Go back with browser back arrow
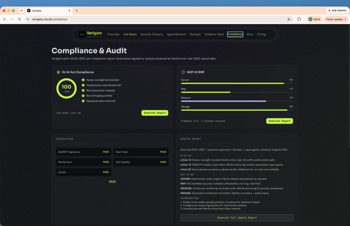This screenshot has width=350, height=226. [x=5, y=19]
